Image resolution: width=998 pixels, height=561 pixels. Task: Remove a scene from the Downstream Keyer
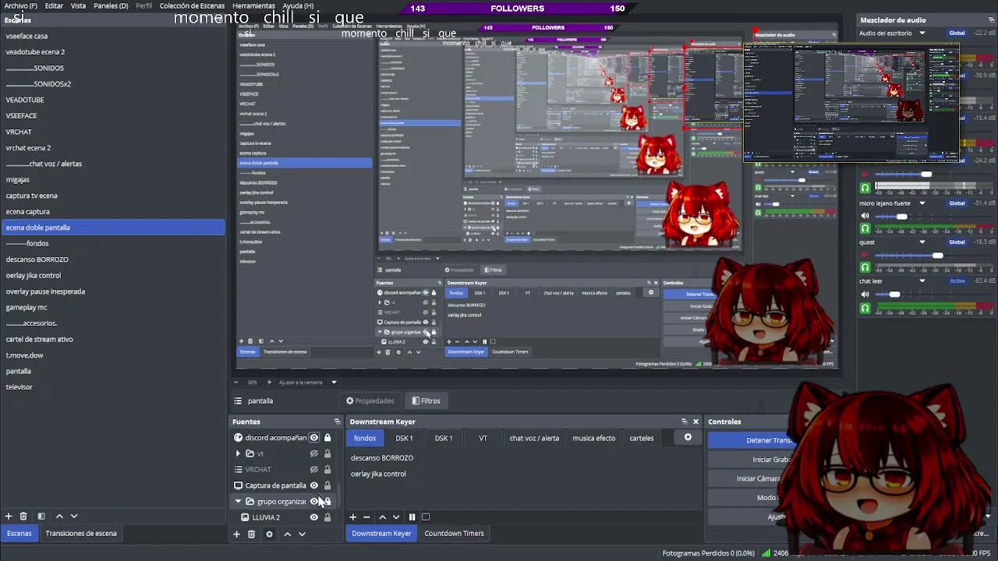pos(366,517)
